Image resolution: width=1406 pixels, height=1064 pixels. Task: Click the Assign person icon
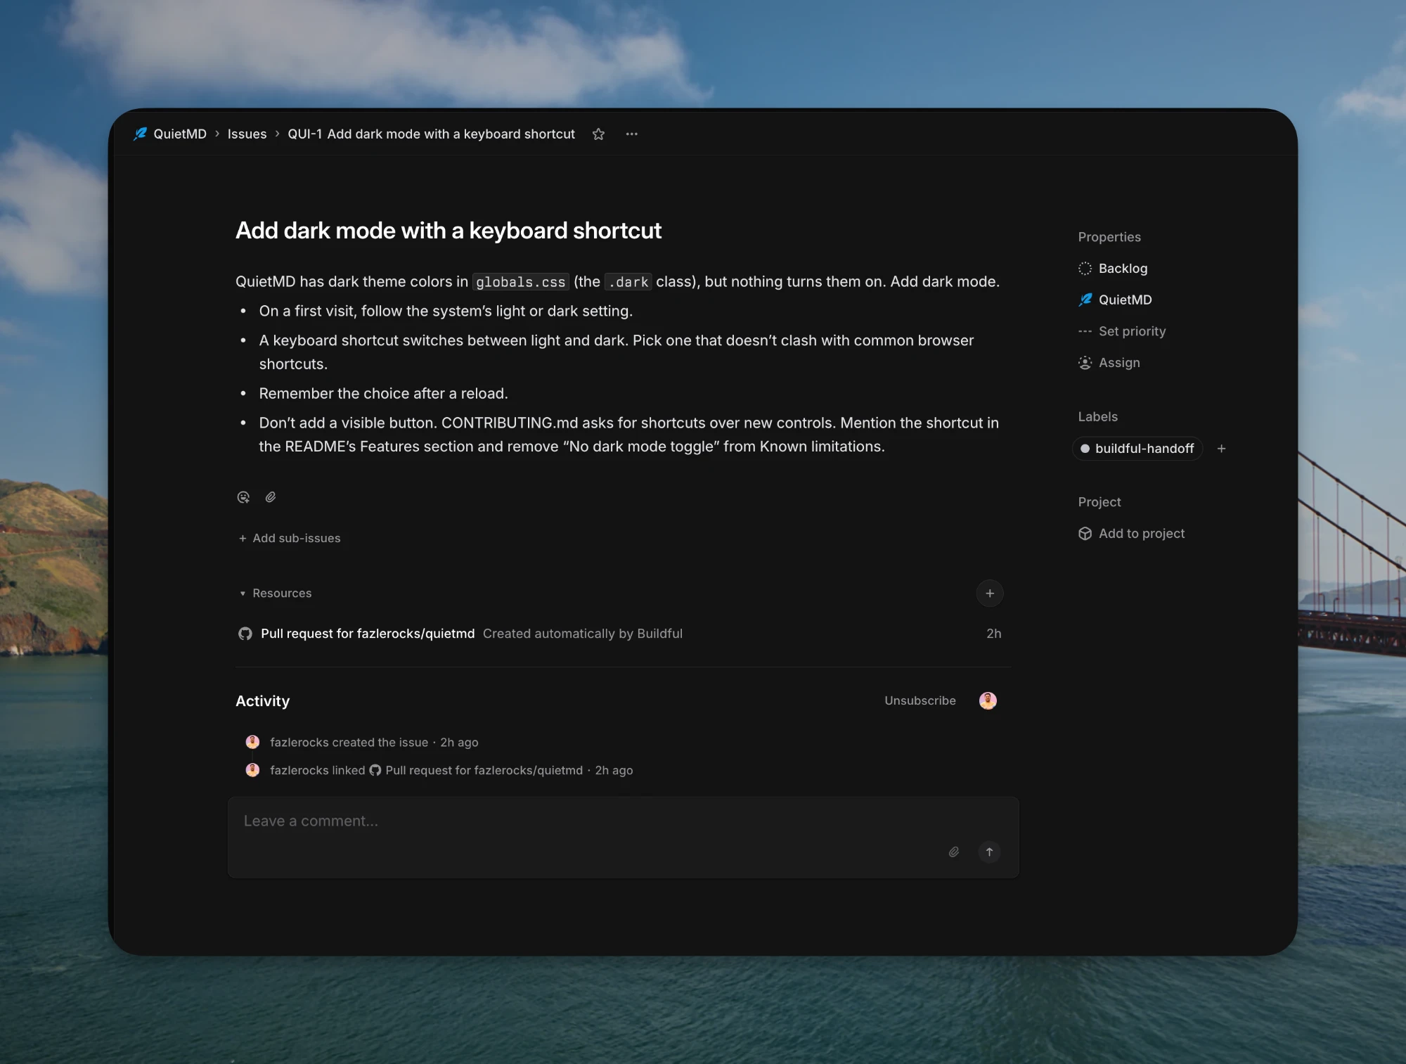(1085, 363)
